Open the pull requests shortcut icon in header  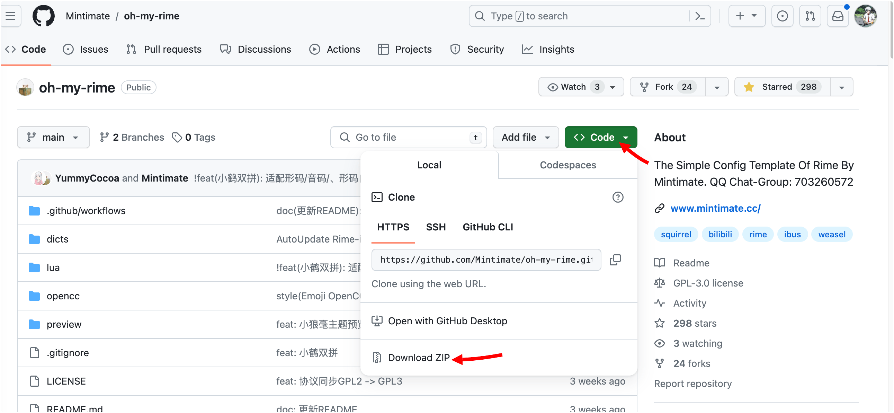pyautogui.click(x=810, y=16)
